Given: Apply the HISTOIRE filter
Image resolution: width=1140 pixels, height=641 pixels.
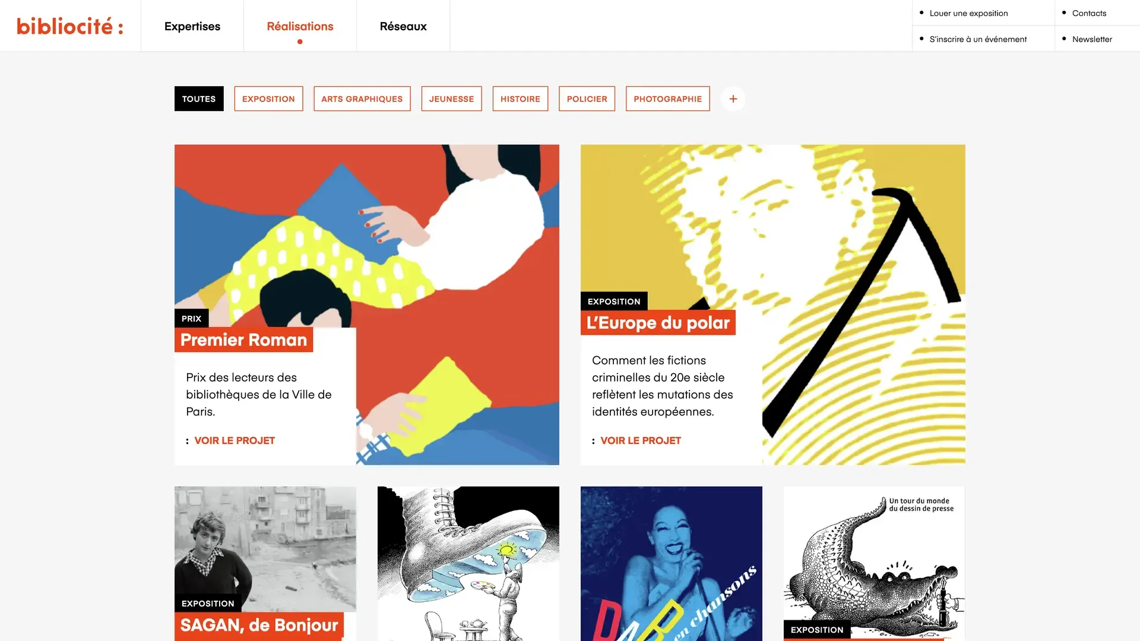Looking at the screenshot, I should (520, 99).
